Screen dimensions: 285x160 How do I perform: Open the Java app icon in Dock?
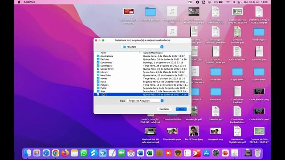click(235, 153)
